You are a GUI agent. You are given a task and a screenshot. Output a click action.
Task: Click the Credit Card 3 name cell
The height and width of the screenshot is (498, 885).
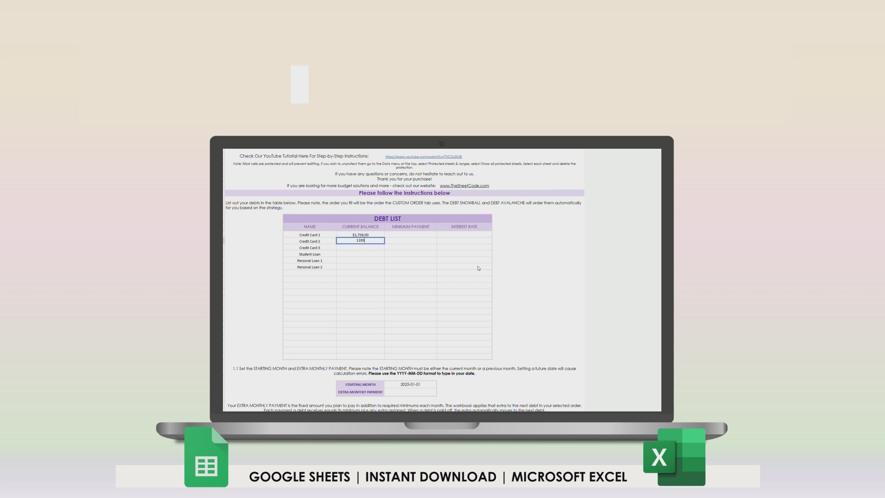click(x=309, y=248)
